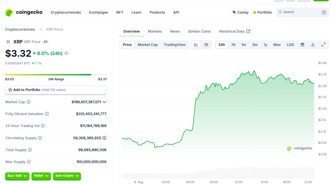
Task: Download chart data
Action: click(x=313, y=45)
